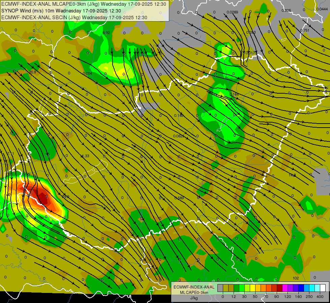
Task: Click the 5.92 value on the map
Action: point(106,33)
